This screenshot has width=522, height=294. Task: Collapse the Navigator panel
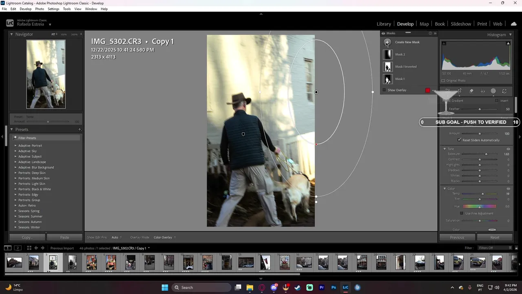tap(12, 34)
